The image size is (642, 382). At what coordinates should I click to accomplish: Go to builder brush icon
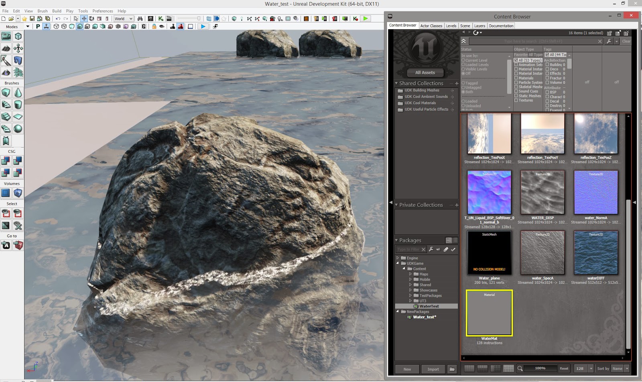pos(18,245)
